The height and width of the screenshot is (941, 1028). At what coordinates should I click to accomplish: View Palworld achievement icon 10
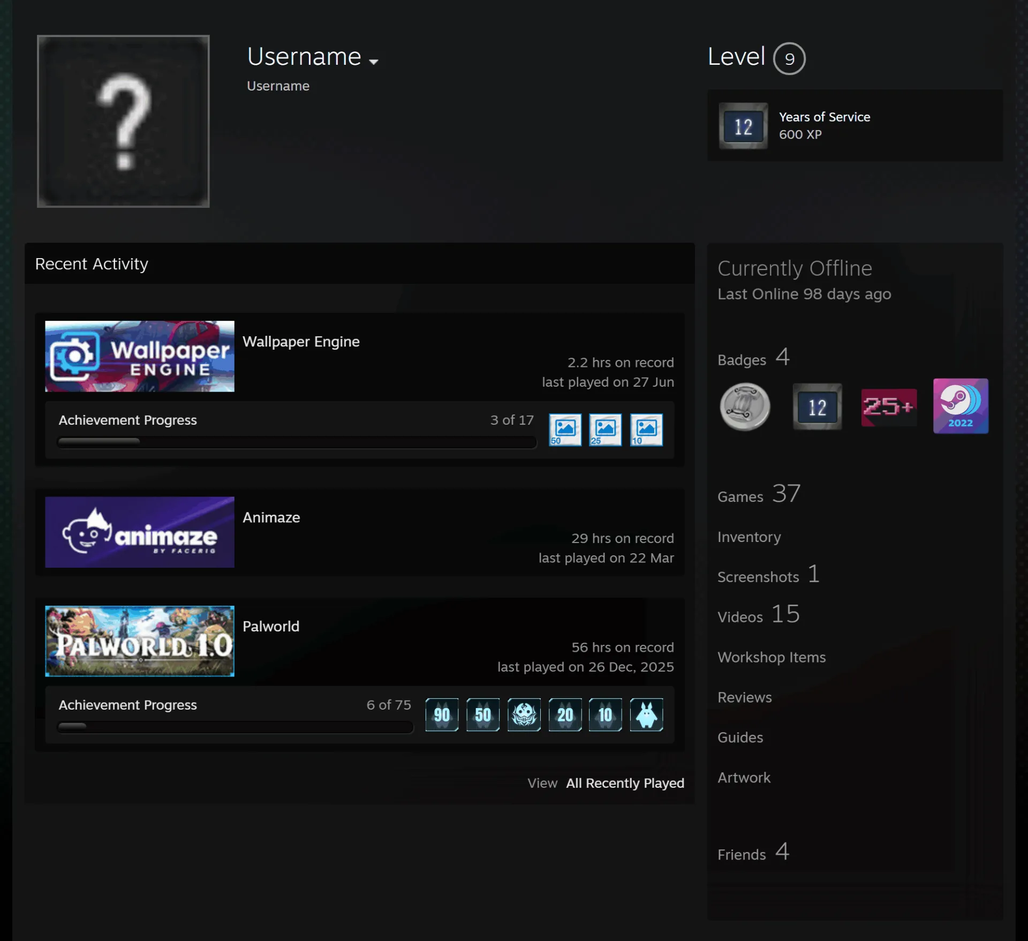click(x=606, y=714)
